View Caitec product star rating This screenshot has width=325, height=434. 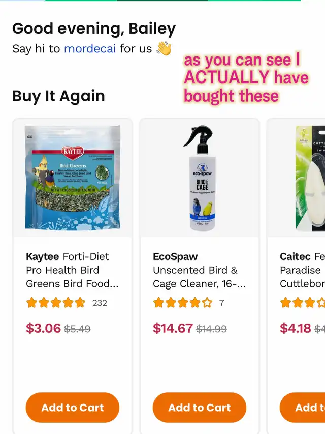[302, 303]
